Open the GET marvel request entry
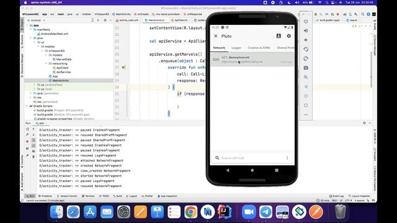The image size is (397, 223). 252,59
